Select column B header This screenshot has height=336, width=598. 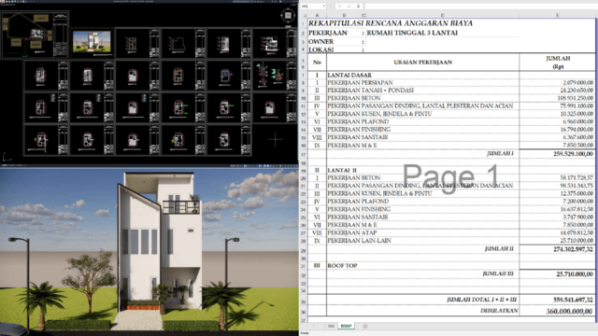(344, 15)
